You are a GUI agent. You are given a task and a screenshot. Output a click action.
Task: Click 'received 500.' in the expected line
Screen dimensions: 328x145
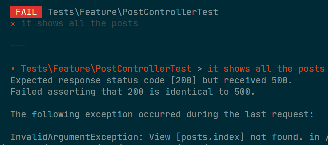pyautogui.click(x=258, y=80)
